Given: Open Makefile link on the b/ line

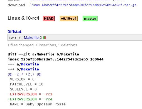Looking at the screenshot, I should pyautogui.click(x=30, y=69).
